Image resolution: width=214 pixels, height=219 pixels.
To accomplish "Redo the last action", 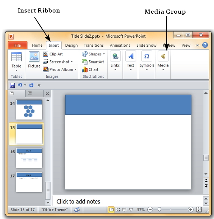I will [x=31, y=85].
